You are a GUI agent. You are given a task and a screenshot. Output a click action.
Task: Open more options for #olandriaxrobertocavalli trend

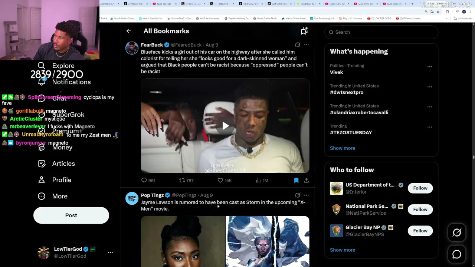pyautogui.click(x=430, y=107)
